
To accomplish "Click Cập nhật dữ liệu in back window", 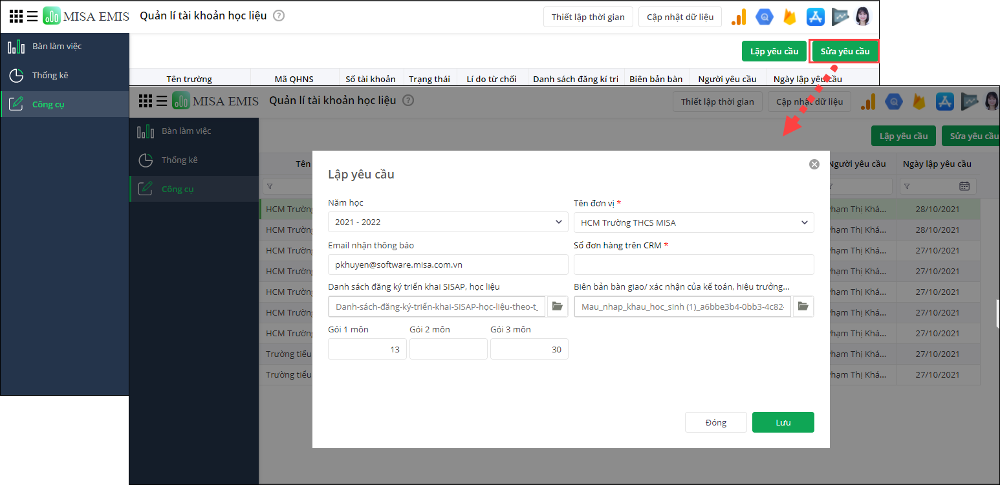I will pyautogui.click(x=680, y=17).
